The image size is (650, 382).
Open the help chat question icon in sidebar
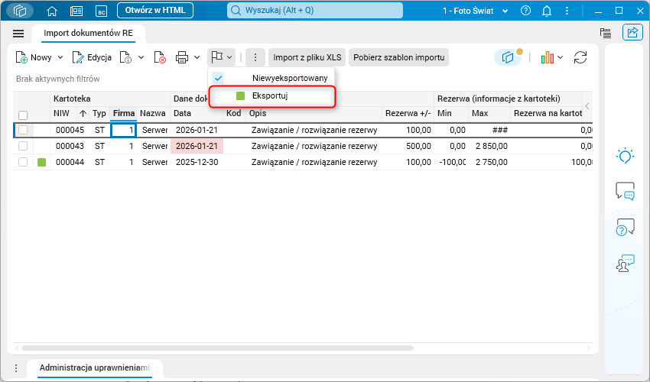point(625,227)
